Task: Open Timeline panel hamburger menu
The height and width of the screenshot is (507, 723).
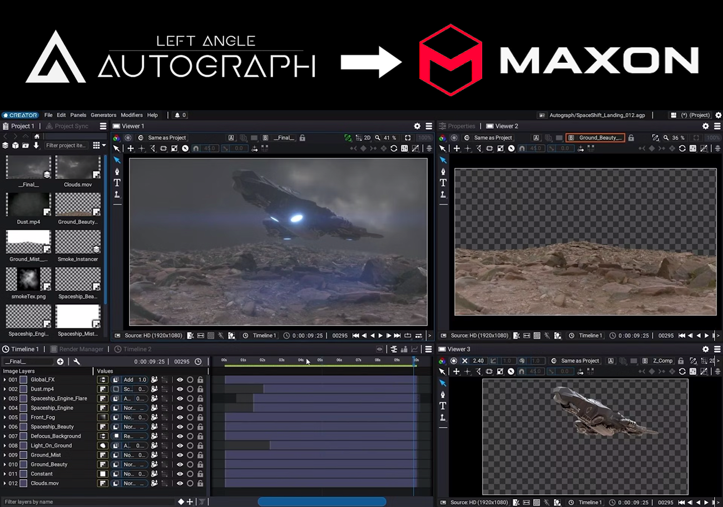Action: 428,350
